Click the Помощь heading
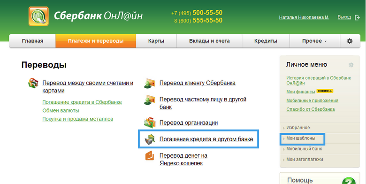366x184 pixels. (x=300, y=180)
